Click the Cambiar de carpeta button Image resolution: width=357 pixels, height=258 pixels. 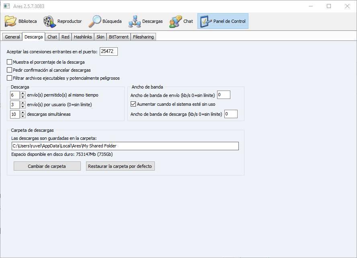[47, 166]
